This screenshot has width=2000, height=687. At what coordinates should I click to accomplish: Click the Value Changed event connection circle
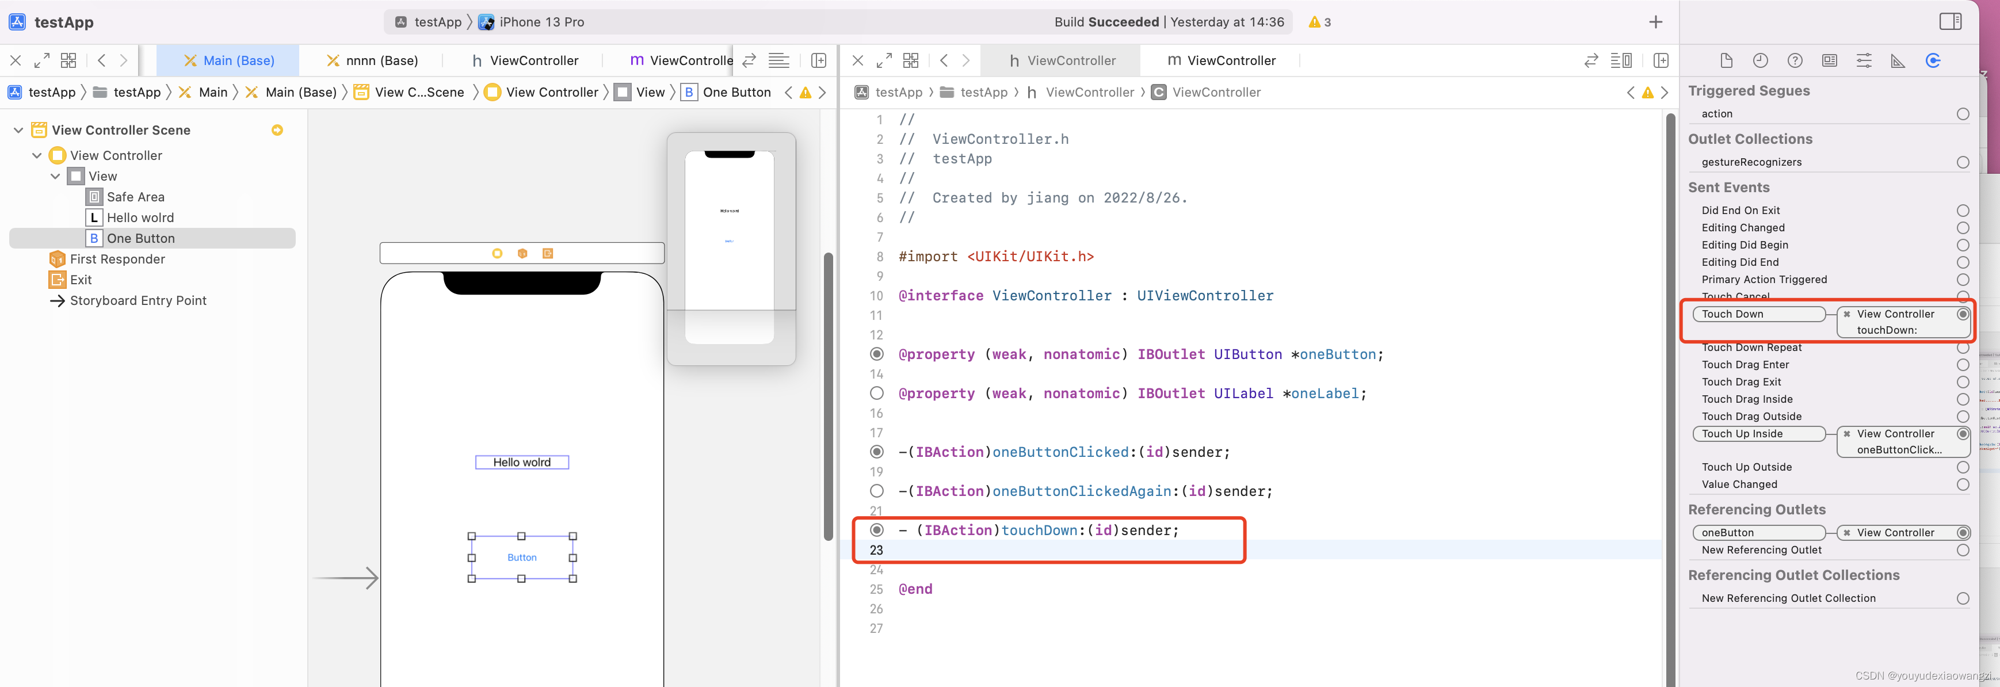(1962, 484)
